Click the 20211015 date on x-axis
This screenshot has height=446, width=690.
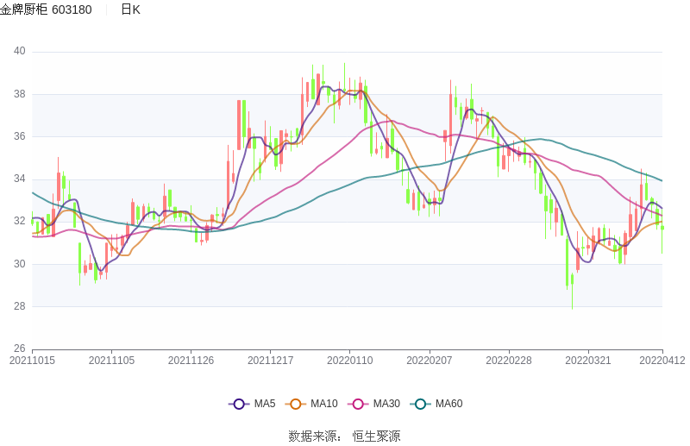[x=32, y=361]
